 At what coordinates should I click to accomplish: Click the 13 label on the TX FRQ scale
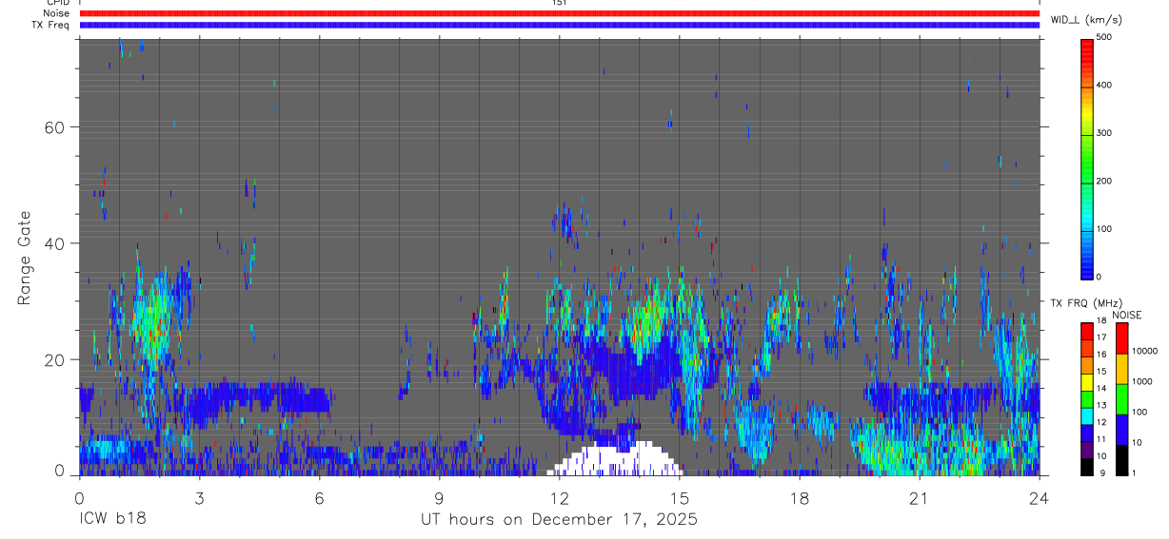[x=1101, y=405]
